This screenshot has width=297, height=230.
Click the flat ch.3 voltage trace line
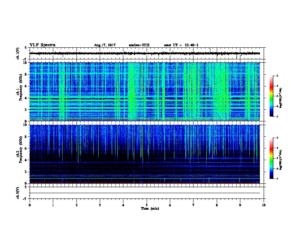point(144,193)
